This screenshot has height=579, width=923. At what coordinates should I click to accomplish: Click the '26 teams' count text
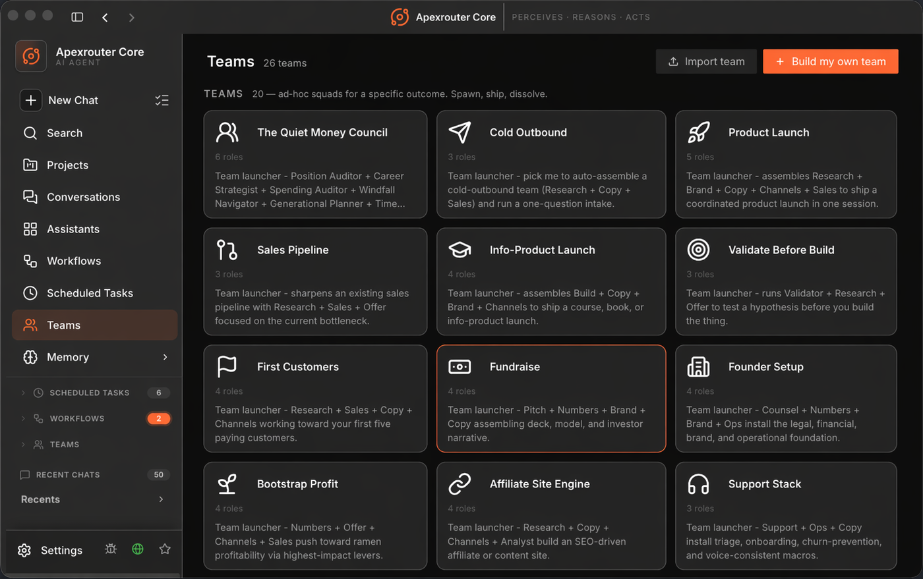[285, 63]
